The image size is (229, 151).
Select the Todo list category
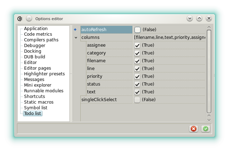(33, 114)
